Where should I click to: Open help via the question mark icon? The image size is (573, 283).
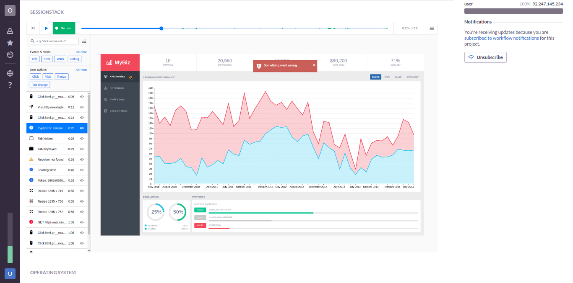(10, 85)
